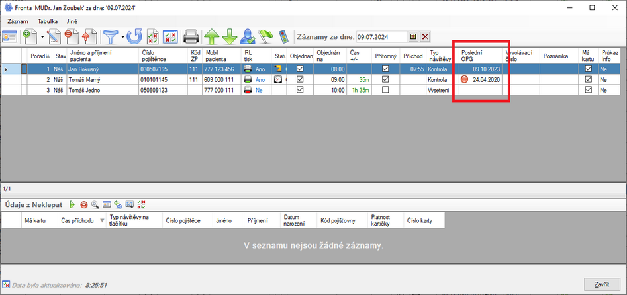627x295 pixels.
Task: Click card icon in Údaje z Neklepat bar
Action: click(x=107, y=204)
